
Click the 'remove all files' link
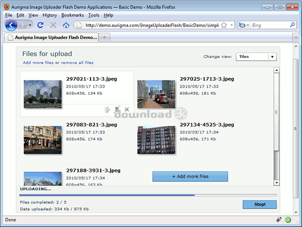(77, 63)
